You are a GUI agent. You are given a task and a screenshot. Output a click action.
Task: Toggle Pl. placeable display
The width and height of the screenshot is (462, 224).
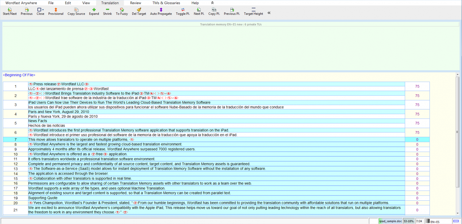[182, 12]
